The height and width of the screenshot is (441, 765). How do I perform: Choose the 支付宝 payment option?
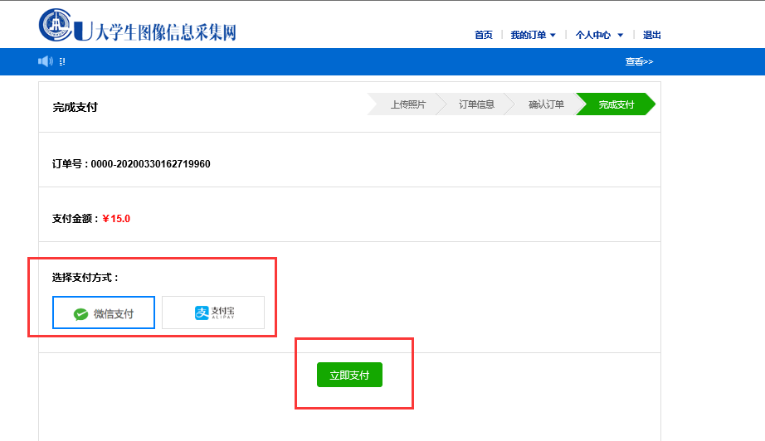coord(213,313)
